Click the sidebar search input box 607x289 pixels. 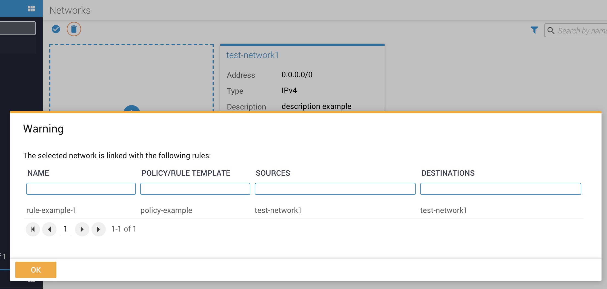(x=18, y=28)
